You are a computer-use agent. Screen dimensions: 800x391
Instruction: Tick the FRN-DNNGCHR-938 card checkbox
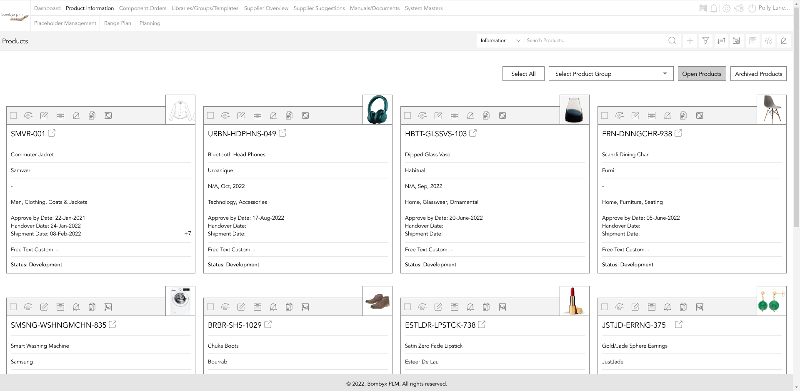pyautogui.click(x=605, y=115)
